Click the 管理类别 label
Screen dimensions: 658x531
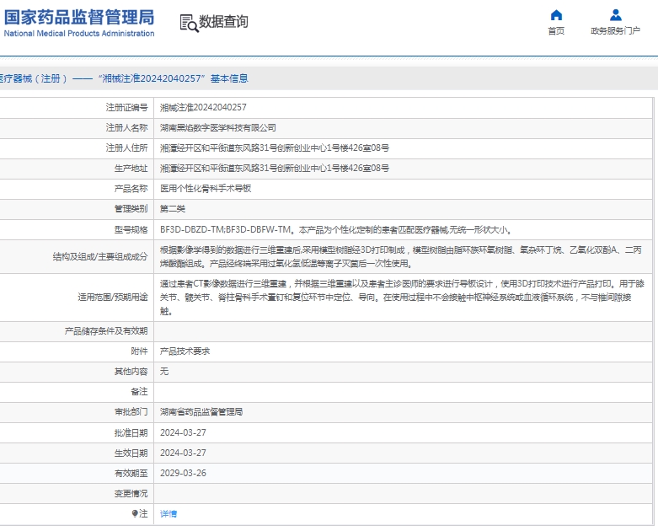click(x=131, y=209)
